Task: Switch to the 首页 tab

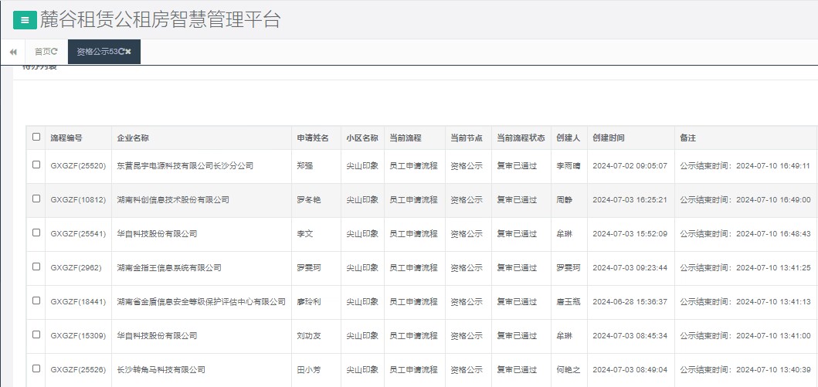Action: [x=42, y=52]
